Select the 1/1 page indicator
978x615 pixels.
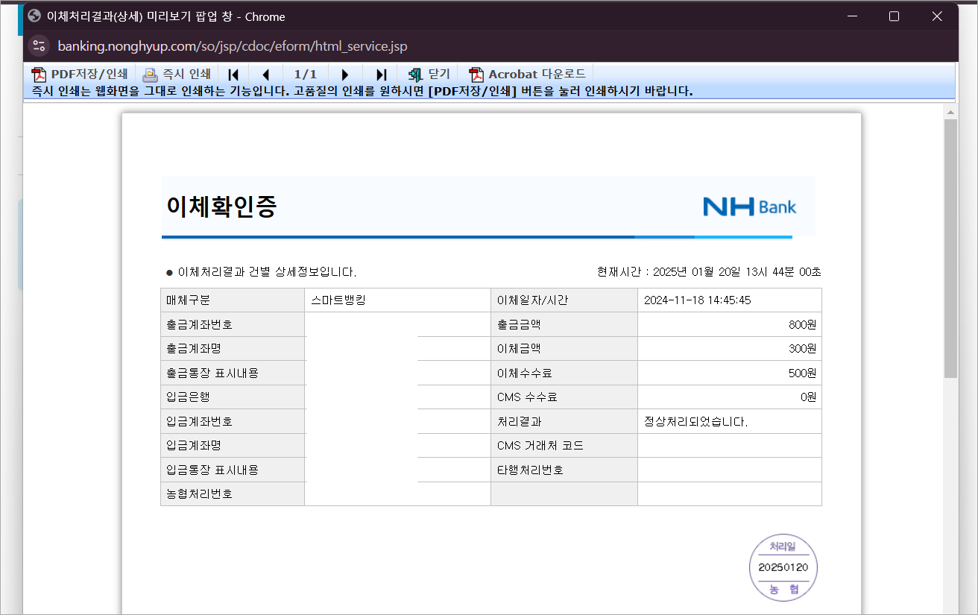click(x=306, y=74)
